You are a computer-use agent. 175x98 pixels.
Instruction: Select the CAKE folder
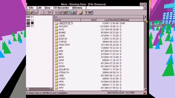point(60,36)
